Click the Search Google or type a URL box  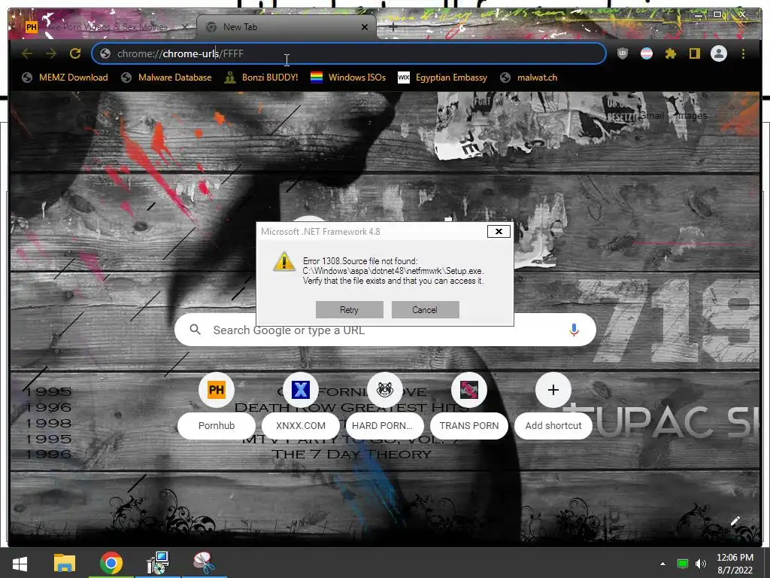point(385,330)
